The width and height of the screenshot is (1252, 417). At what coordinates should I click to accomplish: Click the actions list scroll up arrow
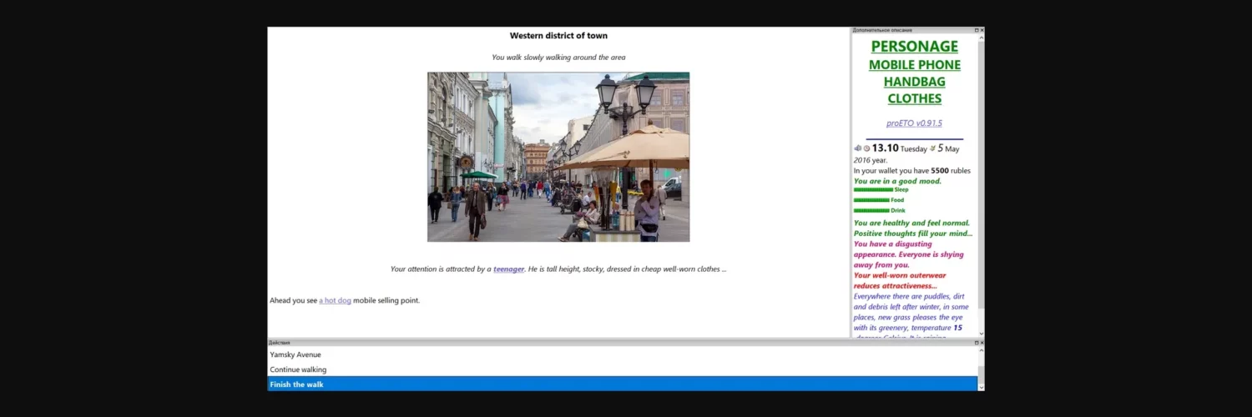(x=981, y=351)
